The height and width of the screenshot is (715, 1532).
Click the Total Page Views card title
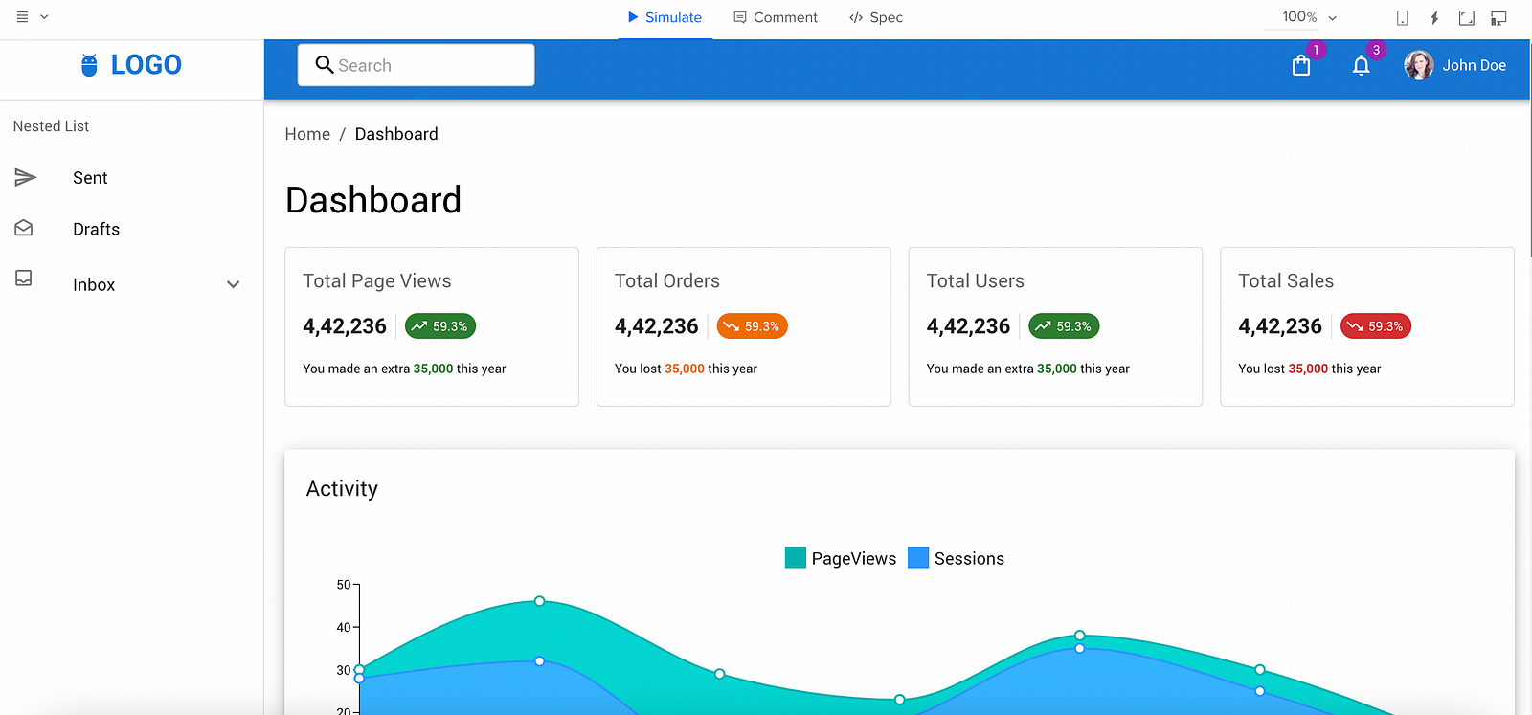(377, 280)
